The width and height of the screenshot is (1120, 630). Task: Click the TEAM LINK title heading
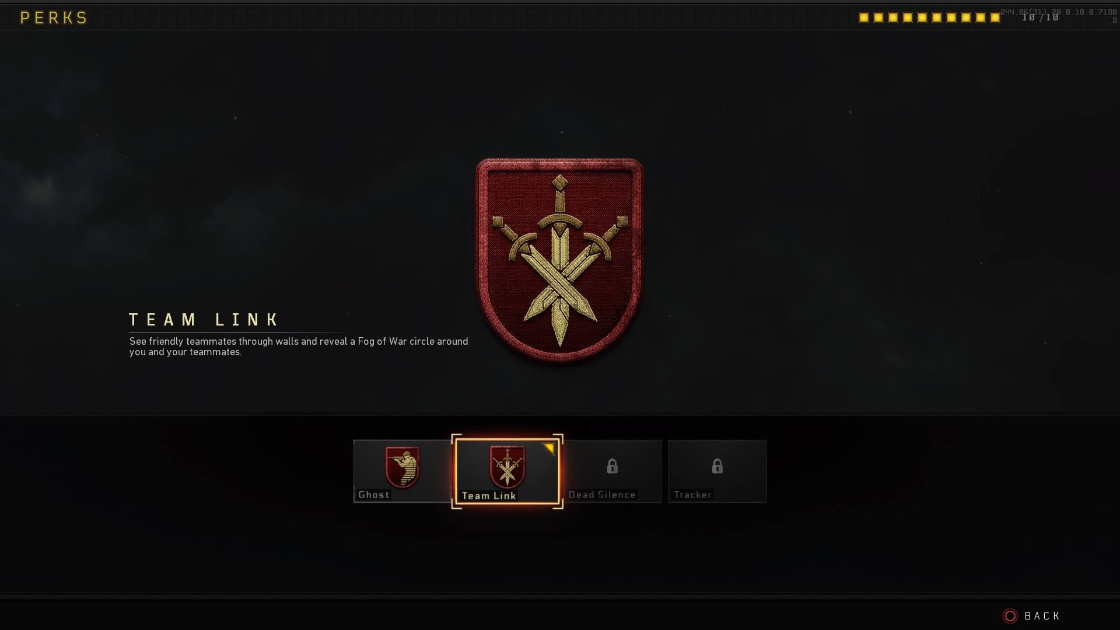[204, 320]
